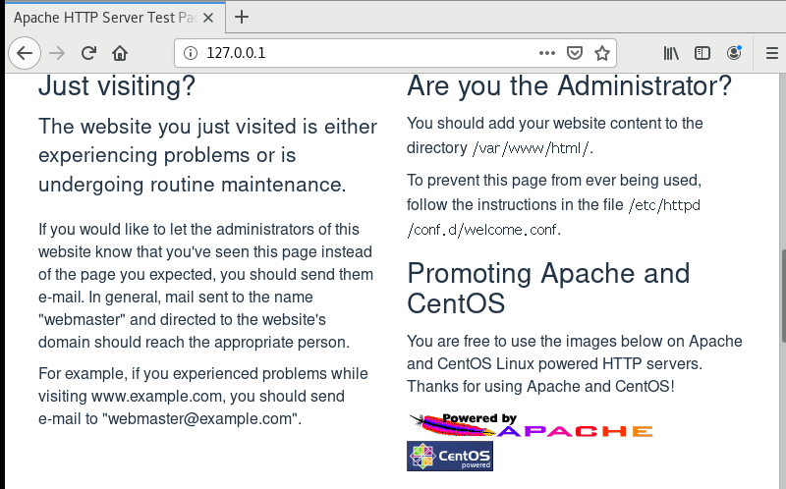Go back to the previous page
Image resolution: width=786 pixels, height=489 pixels.
24,53
